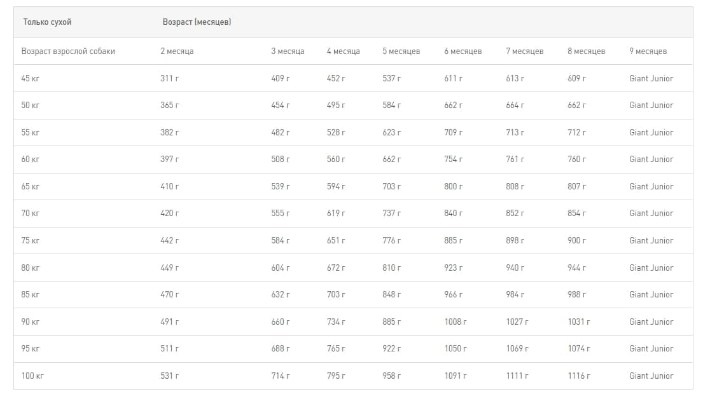Click the "Возраст (месяцев)" header
Viewport: 703px width, 408px height.
[197, 22]
